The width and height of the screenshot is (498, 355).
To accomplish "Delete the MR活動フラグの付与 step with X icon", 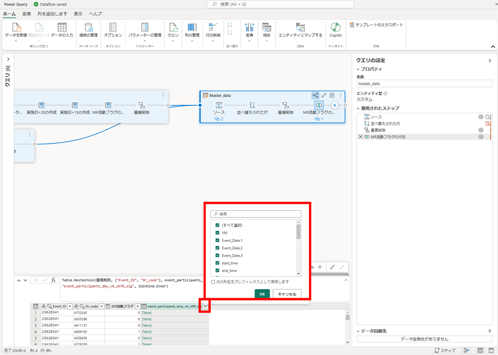I will pos(360,137).
